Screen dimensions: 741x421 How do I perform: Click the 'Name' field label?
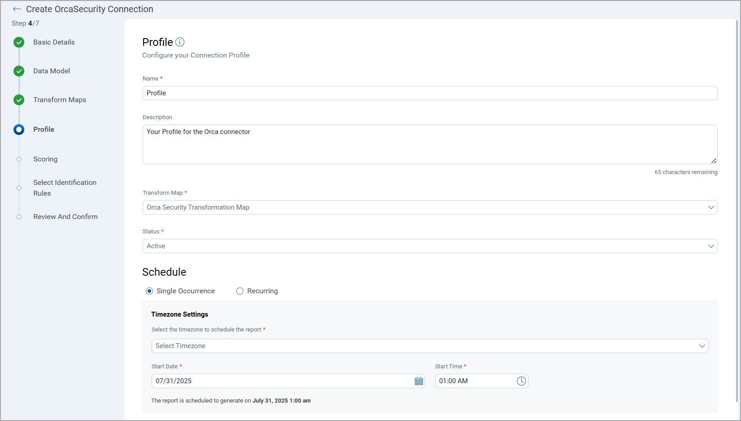150,79
